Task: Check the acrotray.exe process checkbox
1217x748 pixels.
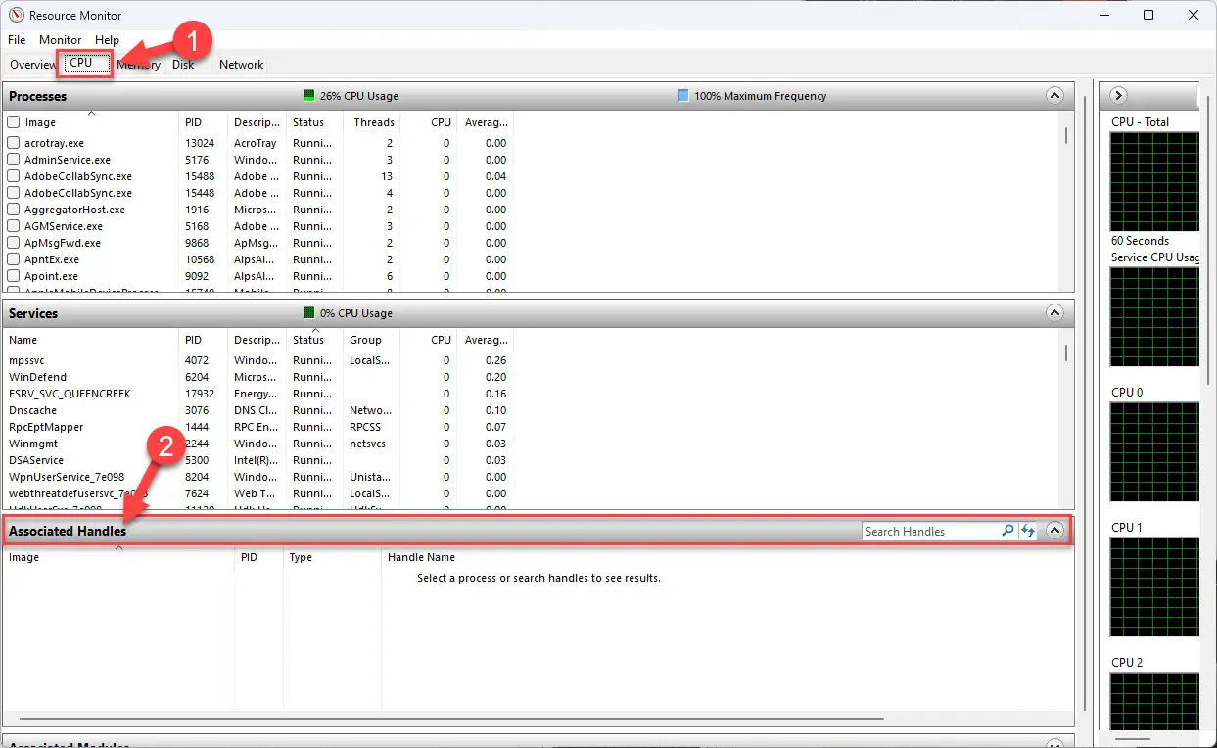Action: [x=13, y=143]
